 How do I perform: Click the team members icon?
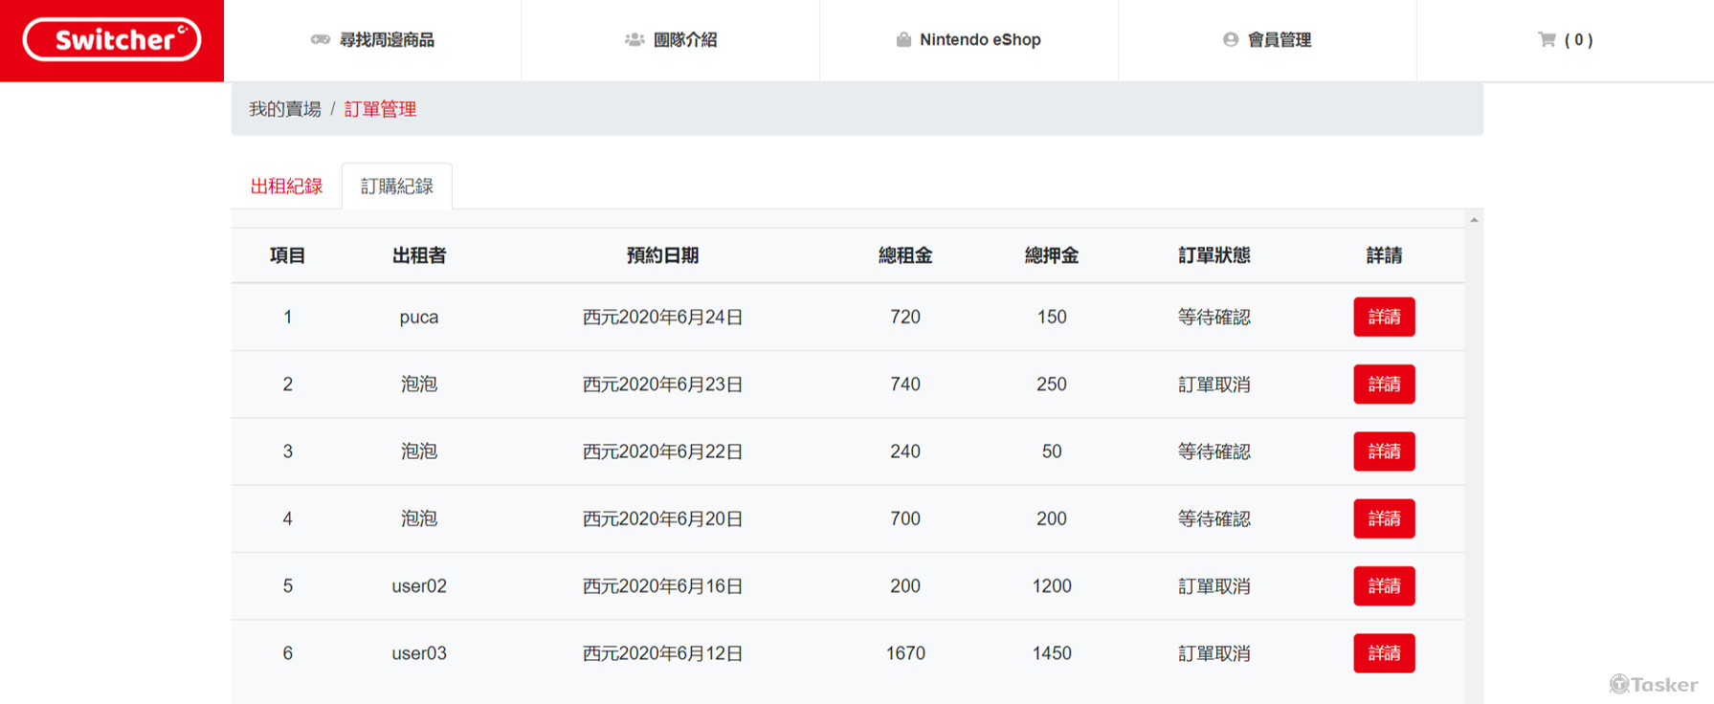point(634,39)
